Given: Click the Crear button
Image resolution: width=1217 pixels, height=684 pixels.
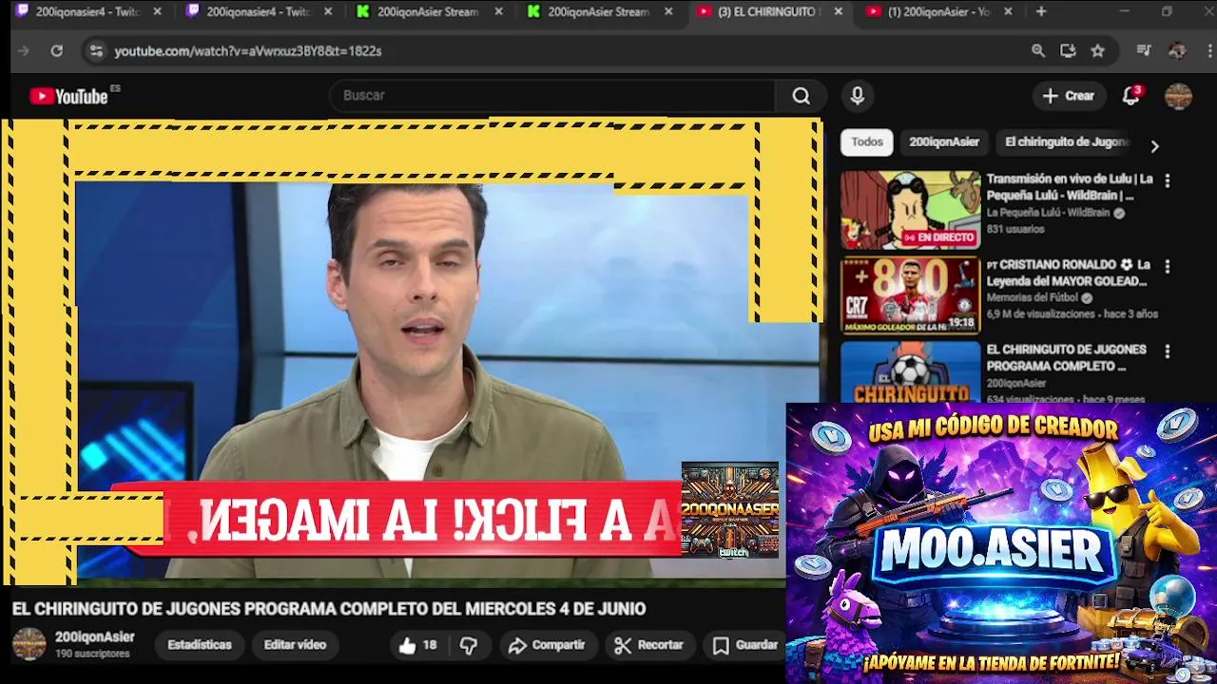Looking at the screenshot, I should point(1069,95).
